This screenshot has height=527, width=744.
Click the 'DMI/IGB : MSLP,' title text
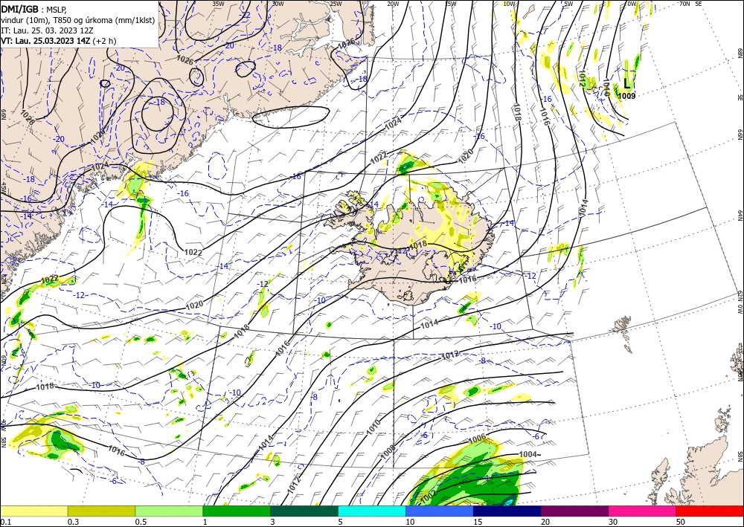34,8
